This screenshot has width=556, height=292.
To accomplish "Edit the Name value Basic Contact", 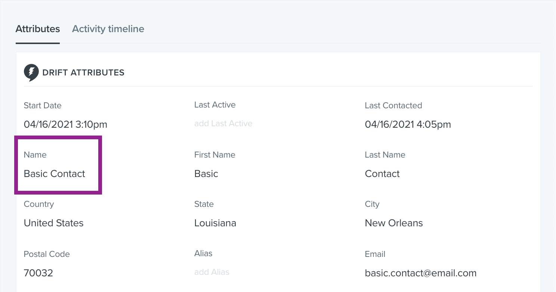I will point(55,174).
